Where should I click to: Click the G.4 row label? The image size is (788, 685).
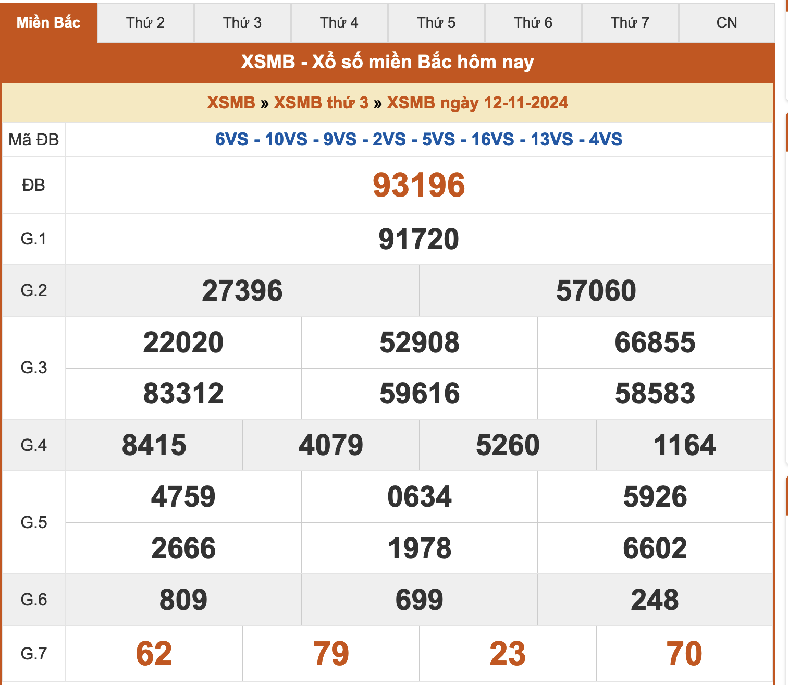coord(34,445)
